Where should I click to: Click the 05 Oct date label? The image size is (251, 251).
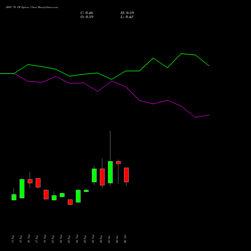point(117,239)
